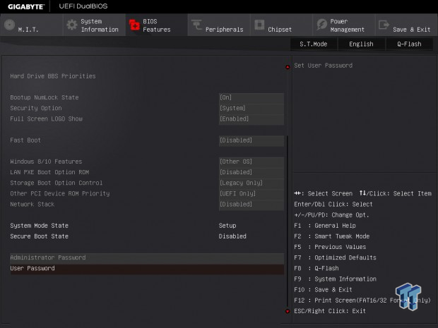This screenshot has height=328, width=438.
Task: Click the ESC/Right Click: Exit hint
Action: 330,311
